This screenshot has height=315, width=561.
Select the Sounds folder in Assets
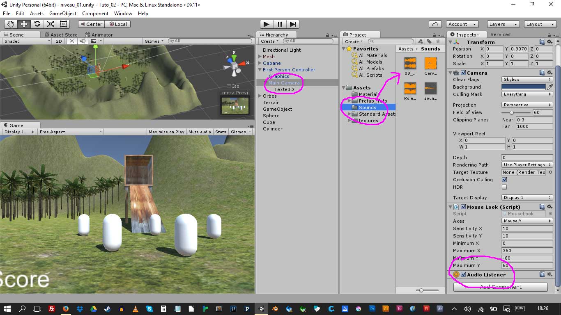click(x=367, y=107)
